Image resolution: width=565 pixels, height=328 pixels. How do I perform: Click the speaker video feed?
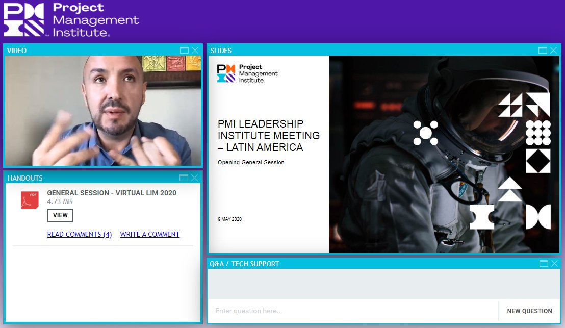[103, 111]
